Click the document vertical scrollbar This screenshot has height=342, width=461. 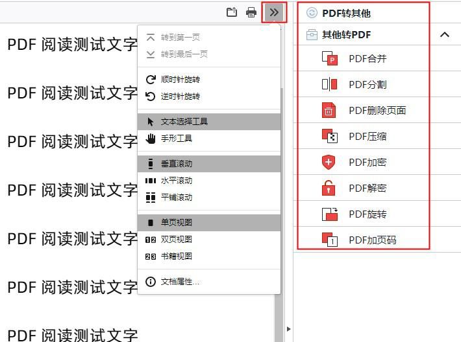(279, 317)
